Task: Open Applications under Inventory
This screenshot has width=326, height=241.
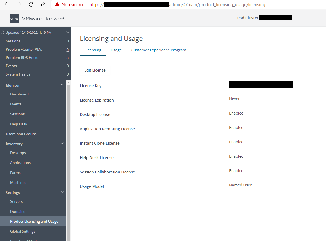Action: point(20,163)
